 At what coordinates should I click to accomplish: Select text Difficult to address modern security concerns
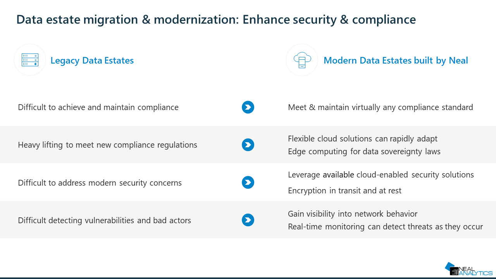pyautogui.click(x=100, y=183)
